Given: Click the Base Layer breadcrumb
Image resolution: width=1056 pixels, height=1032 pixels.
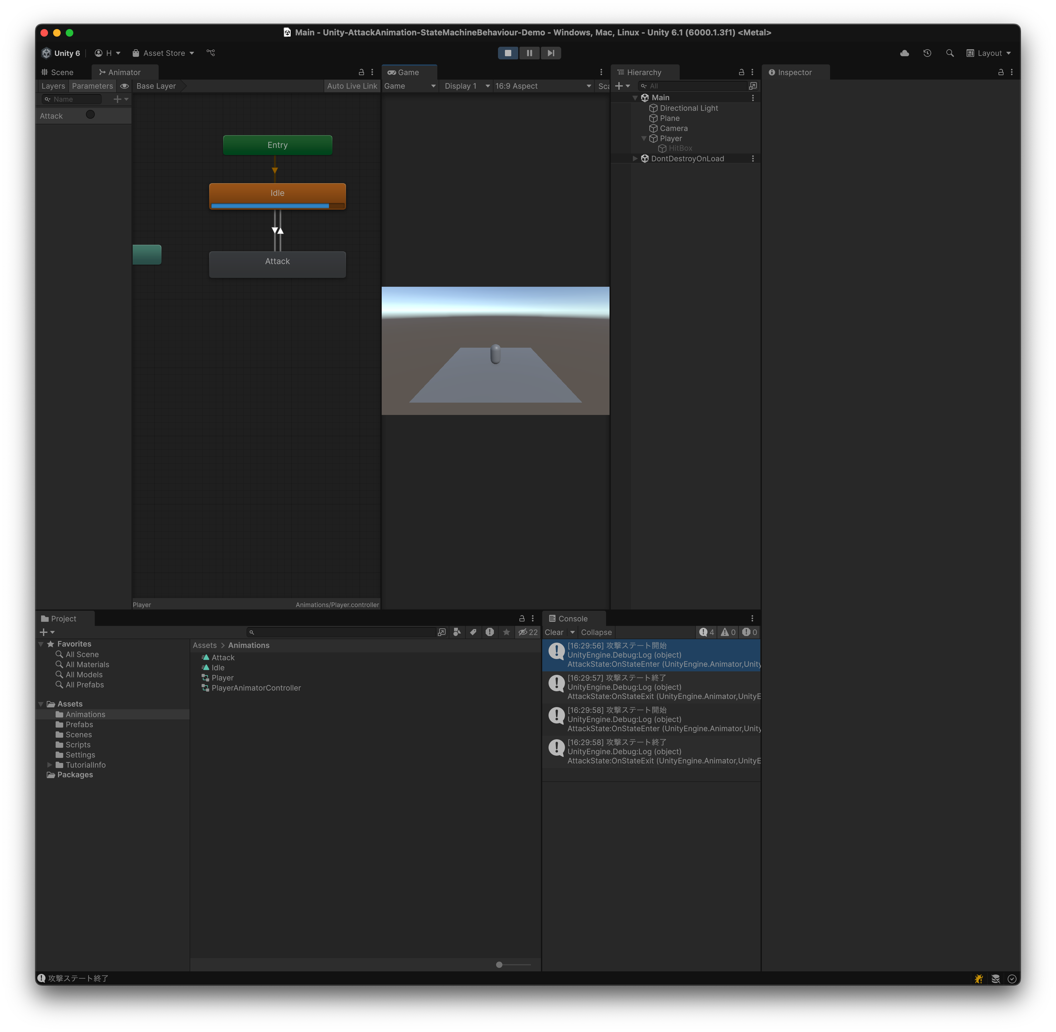Looking at the screenshot, I should (x=156, y=86).
